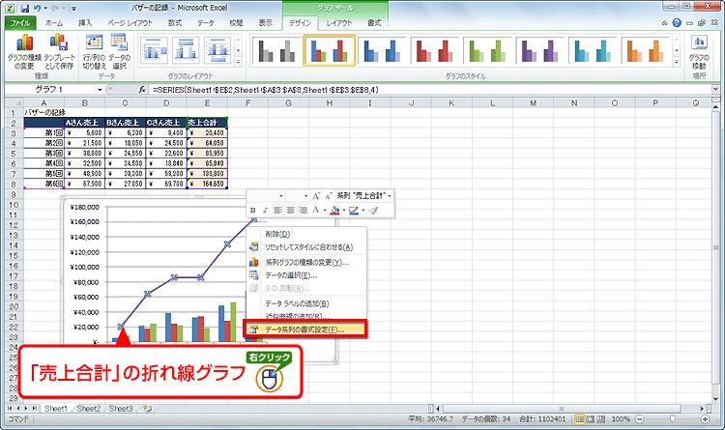725x430 pixels.
Task: Select the gray chart style
Action: pyautogui.click(x=277, y=50)
